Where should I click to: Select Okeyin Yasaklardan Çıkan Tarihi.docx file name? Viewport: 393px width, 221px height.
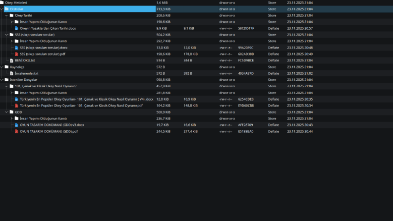pyautogui.click(x=48, y=28)
